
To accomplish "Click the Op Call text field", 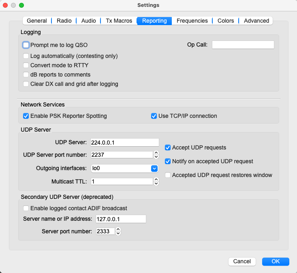I will [243, 45].
